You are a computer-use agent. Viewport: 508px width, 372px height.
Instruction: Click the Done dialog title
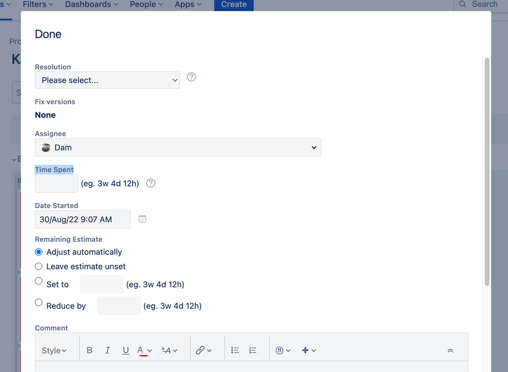pyautogui.click(x=48, y=34)
